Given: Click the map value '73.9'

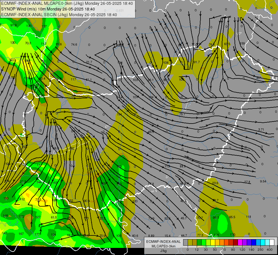Looking at the screenshot, I should point(151,218).
